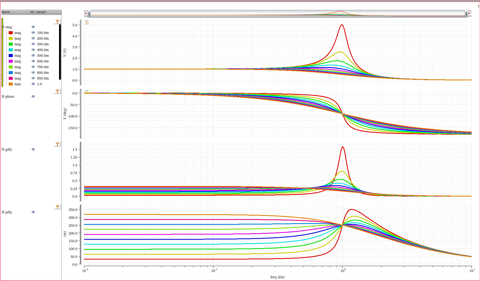
Task: Click the left red arrow on the zoom scrollbar
Action: tap(86, 13)
